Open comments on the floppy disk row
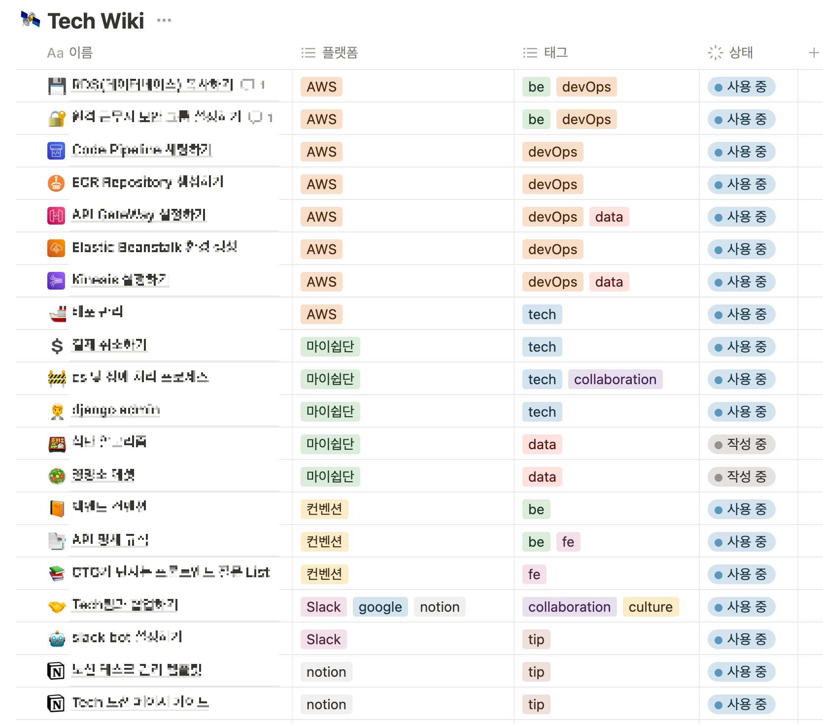823x725 pixels. point(252,85)
